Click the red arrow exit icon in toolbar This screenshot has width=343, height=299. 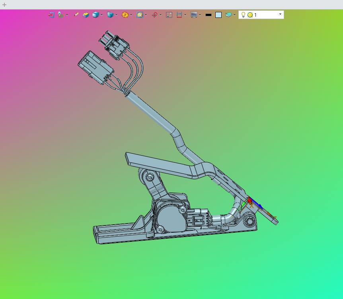[51, 15]
